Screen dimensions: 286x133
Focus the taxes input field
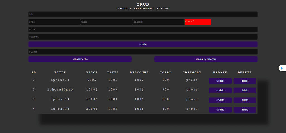(106, 22)
